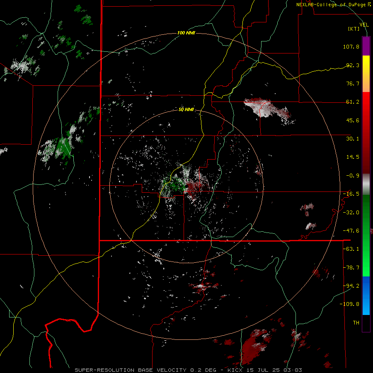This screenshot has width=373, height=373.
Task: Click the 100 NMI range ring label
Action: (186, 33)
